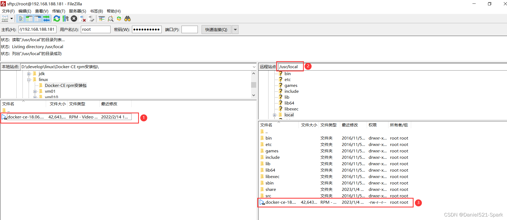
Task: Expand the local folder in remote tree
Action: pos(274,115)
